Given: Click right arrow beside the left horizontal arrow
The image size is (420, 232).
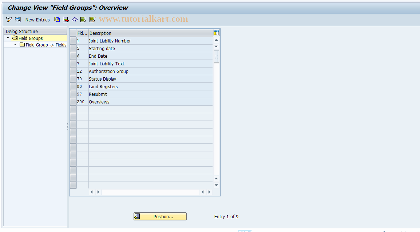Looking at the screenshot, I should pyautogui.click(x=98, y=192).
